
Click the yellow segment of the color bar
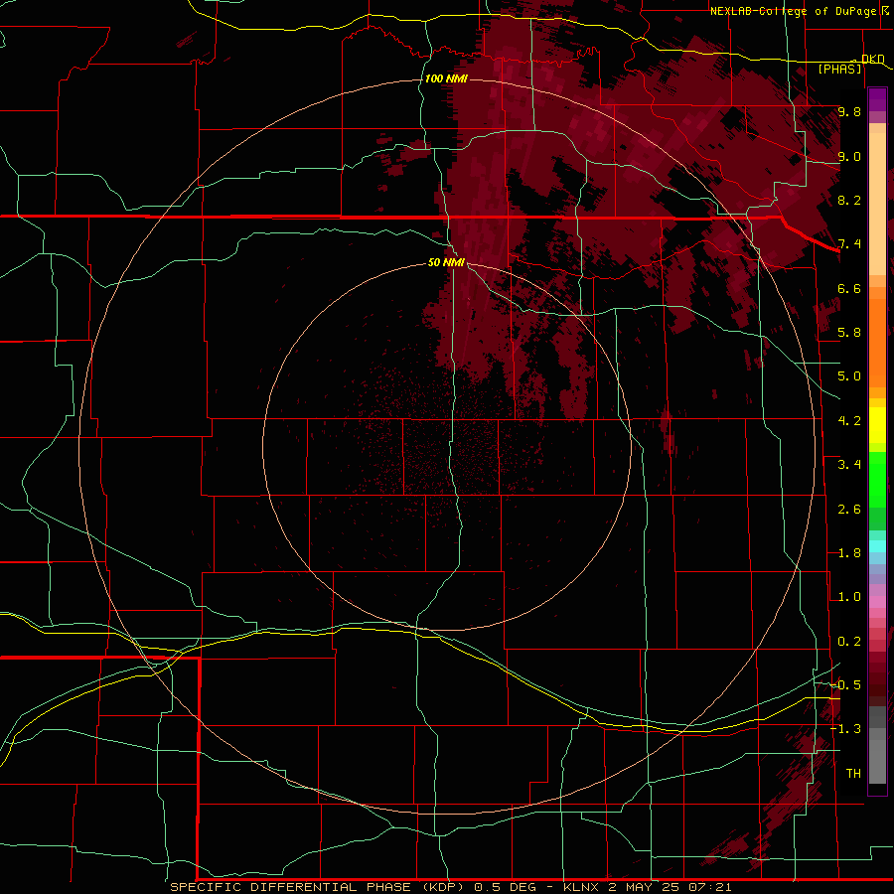(x=877, y=425)
